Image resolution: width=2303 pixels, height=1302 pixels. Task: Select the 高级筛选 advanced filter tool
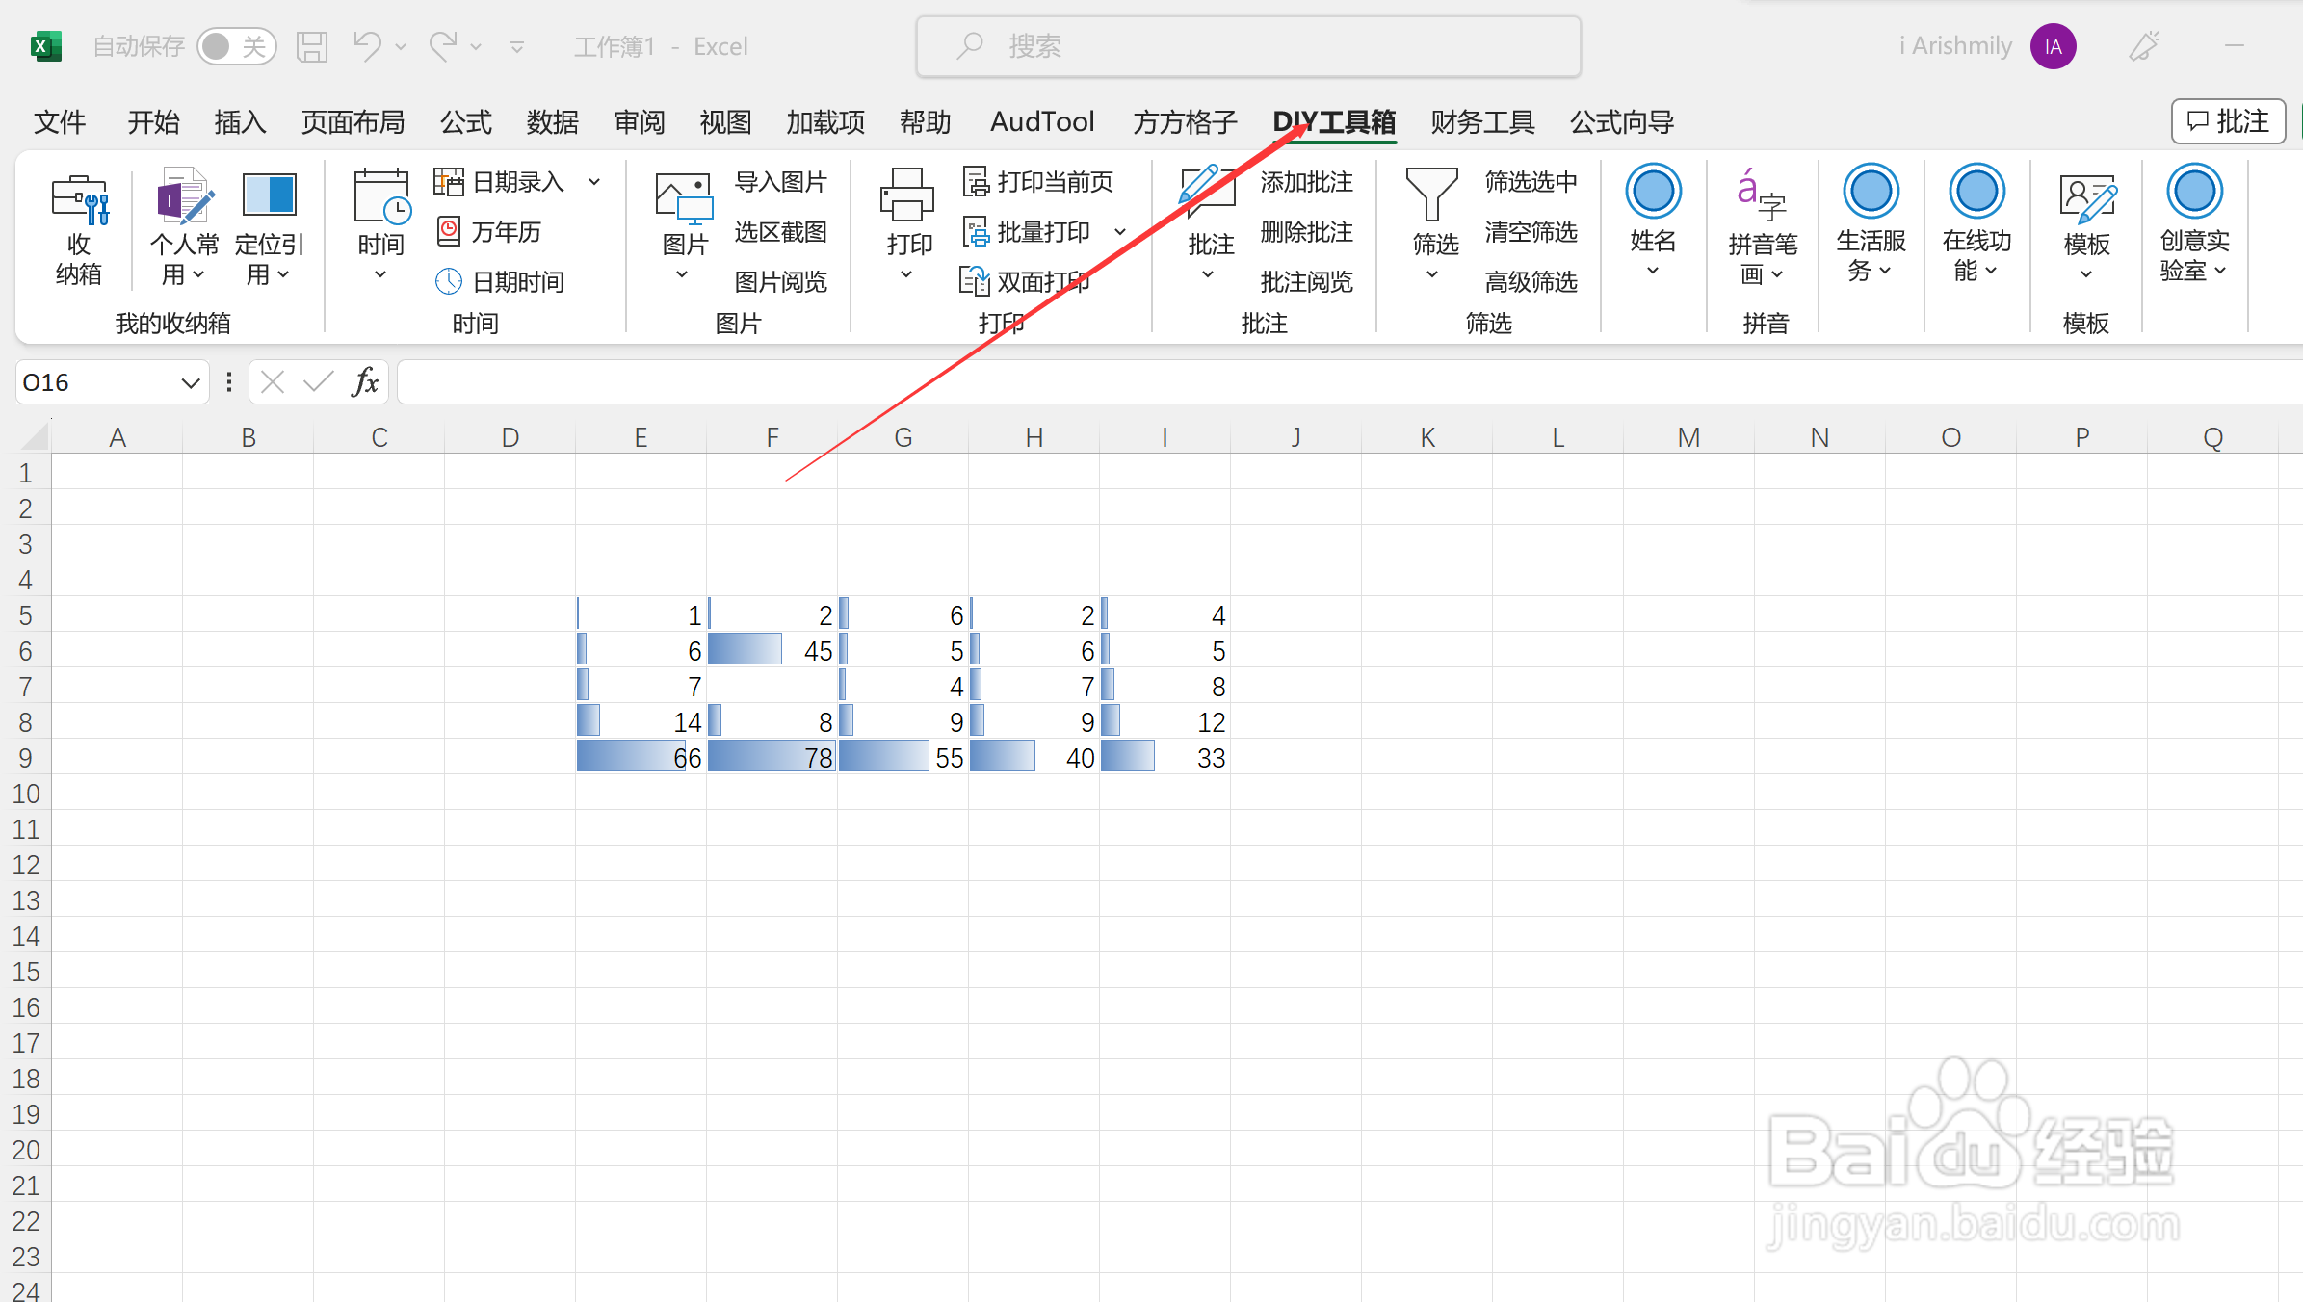[x=1531, y=281]
